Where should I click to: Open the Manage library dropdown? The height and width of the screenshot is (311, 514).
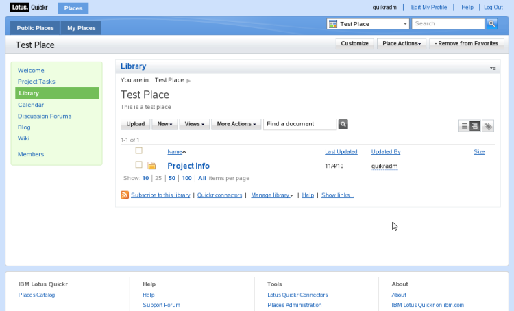coord(272,195)
